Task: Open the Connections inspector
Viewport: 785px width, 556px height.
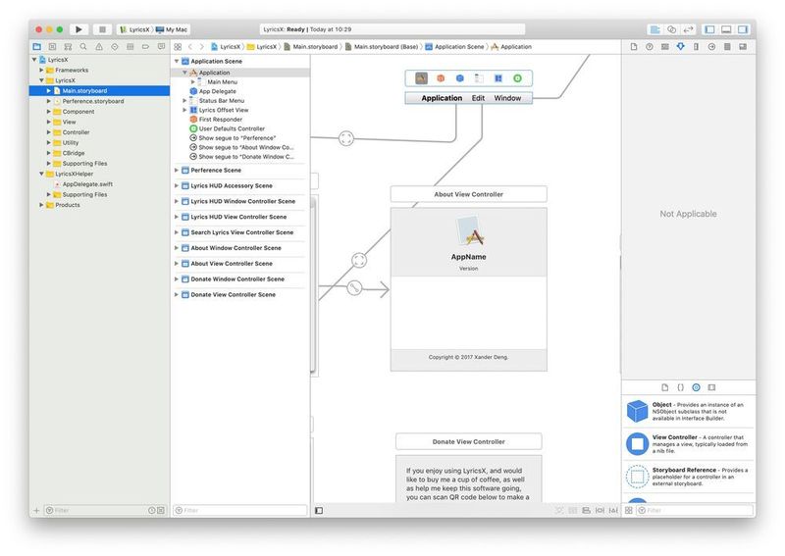Action: pyautogui.click(x=711, y=46)
